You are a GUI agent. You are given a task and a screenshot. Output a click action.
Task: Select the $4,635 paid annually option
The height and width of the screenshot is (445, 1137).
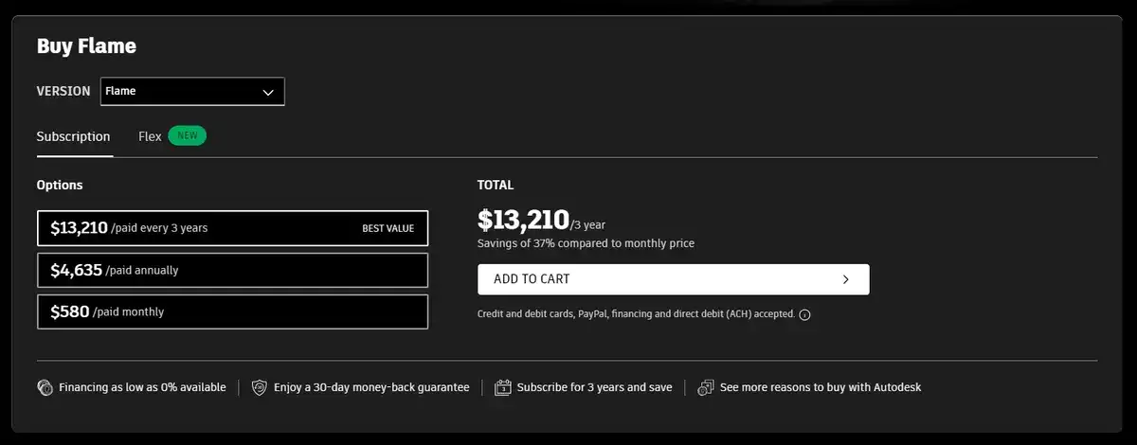point(232,270)
